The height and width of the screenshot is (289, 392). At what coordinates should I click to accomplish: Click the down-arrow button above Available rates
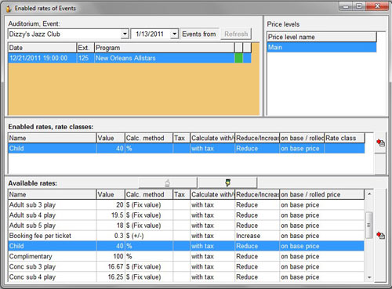(227, 183)
